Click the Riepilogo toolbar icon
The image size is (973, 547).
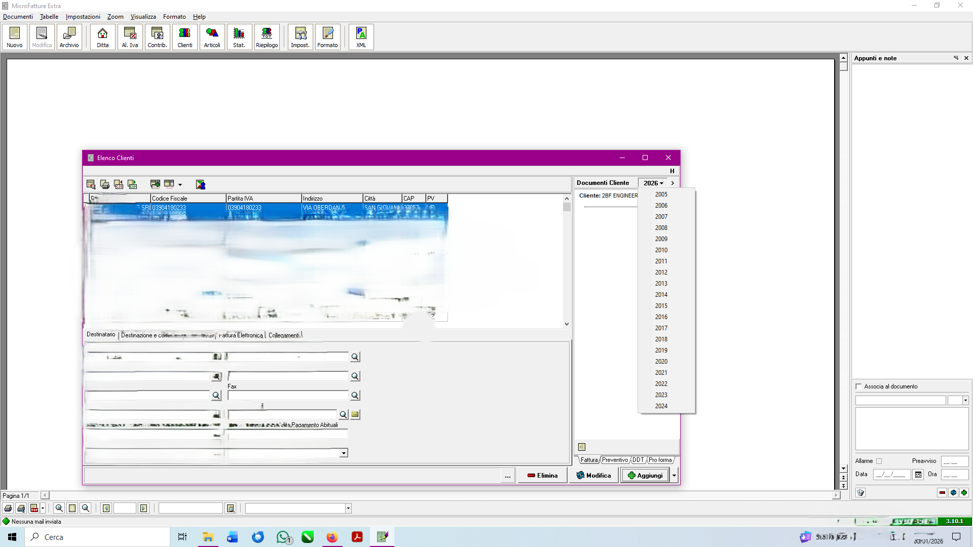[267, 37]
